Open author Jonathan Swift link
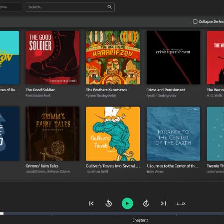The image size is (224, 224). tap(97, 172)
